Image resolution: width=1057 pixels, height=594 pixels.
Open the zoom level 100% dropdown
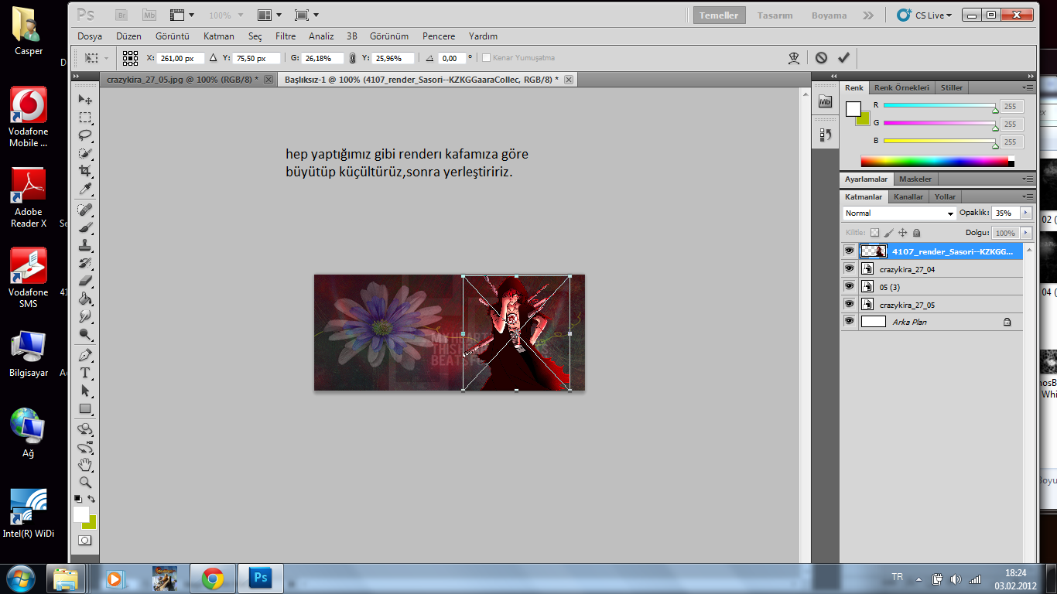[226, 15]
